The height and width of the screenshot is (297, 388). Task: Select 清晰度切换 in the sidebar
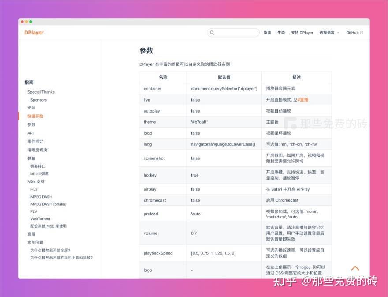pos(37,150)
